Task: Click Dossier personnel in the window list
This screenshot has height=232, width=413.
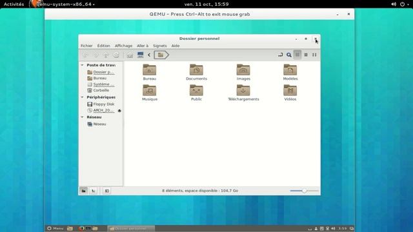Action: [x=131, y=228]
